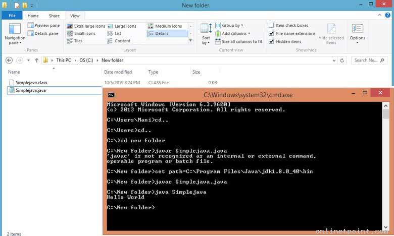Toggle the Hidden items checkbox

click(272, 41)
